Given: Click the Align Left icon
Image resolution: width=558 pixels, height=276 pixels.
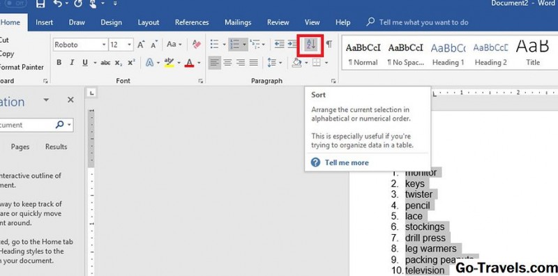Looking at the screenshot, I should [x=215, y=63].
